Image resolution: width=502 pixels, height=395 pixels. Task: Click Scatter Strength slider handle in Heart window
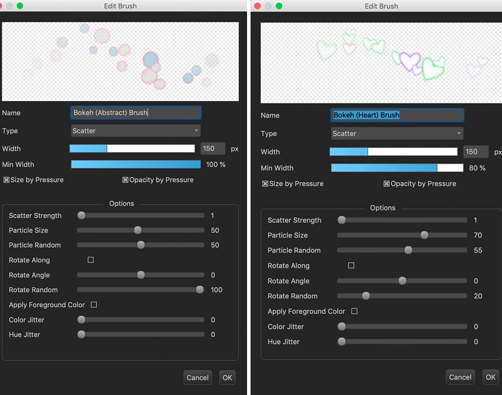[342, 220]
